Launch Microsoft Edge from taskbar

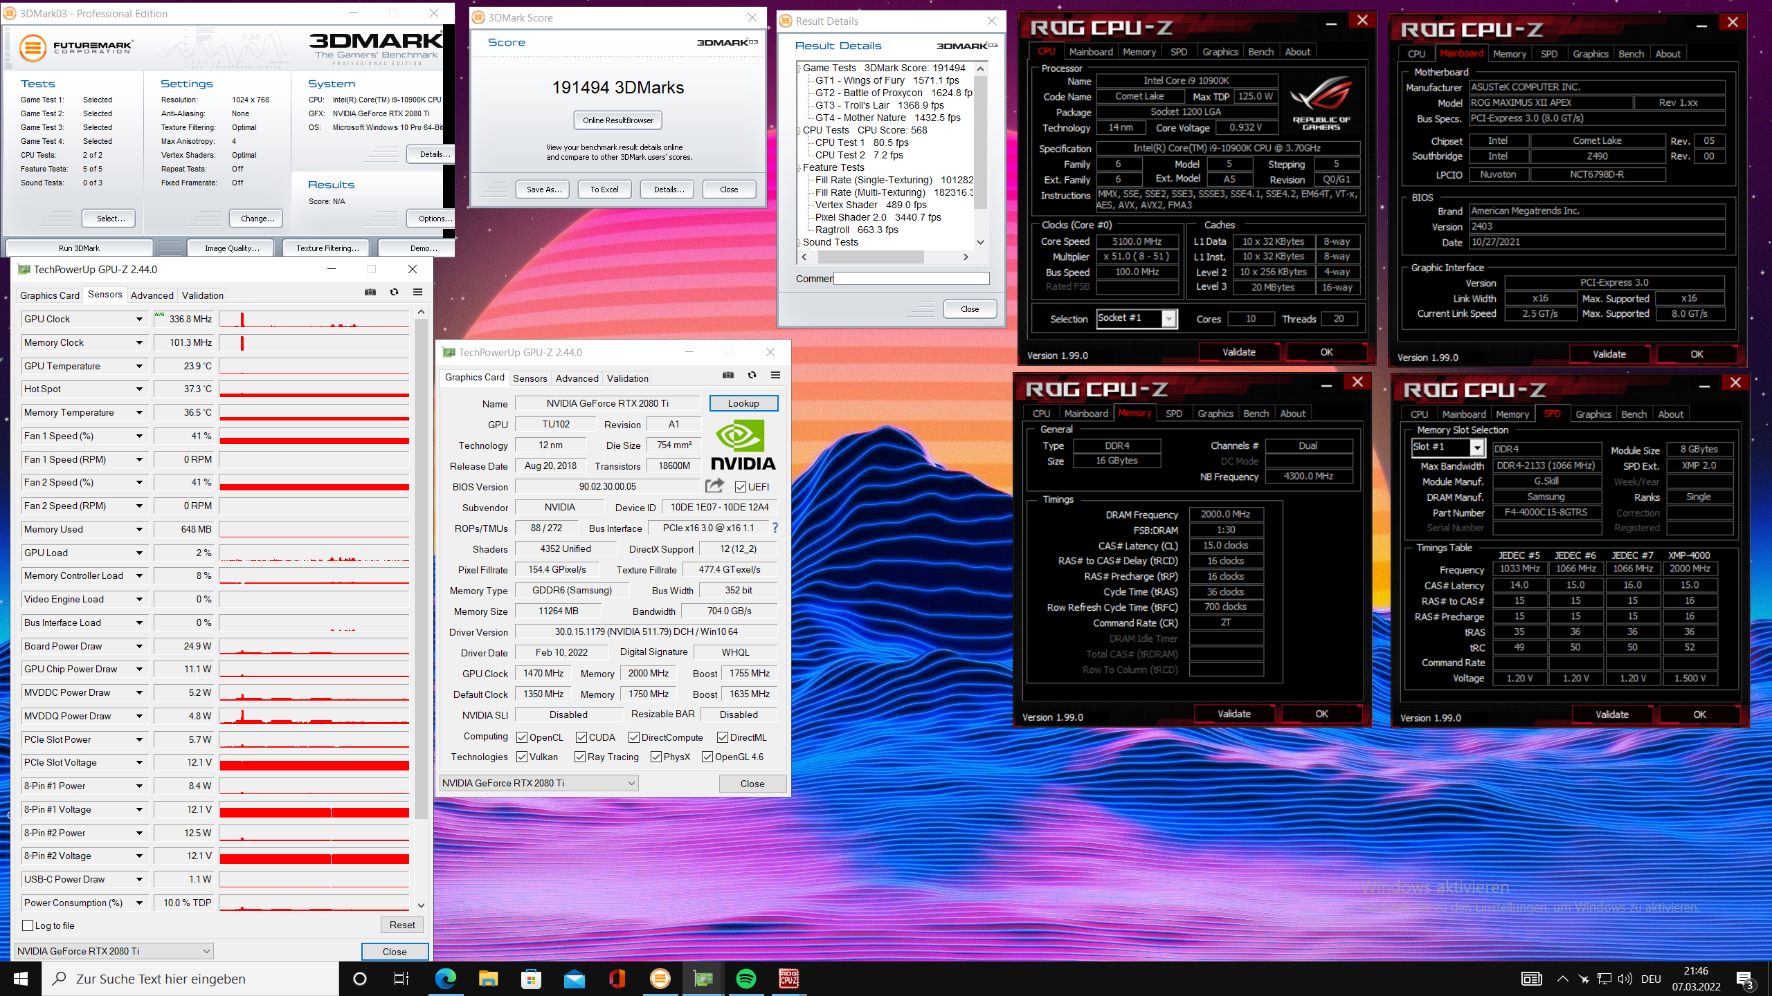[x=446, y=979]
